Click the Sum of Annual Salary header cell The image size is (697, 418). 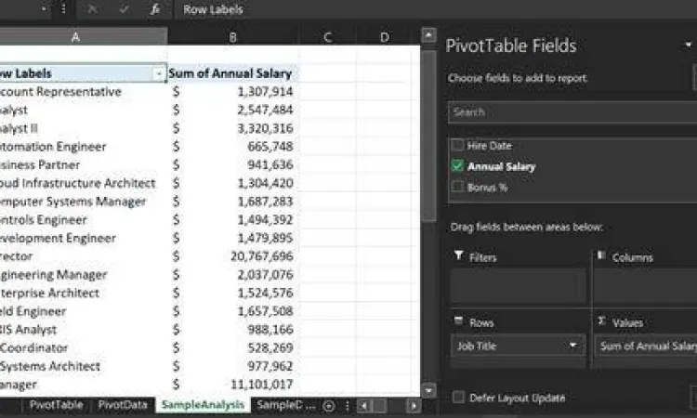pos(233,73)
